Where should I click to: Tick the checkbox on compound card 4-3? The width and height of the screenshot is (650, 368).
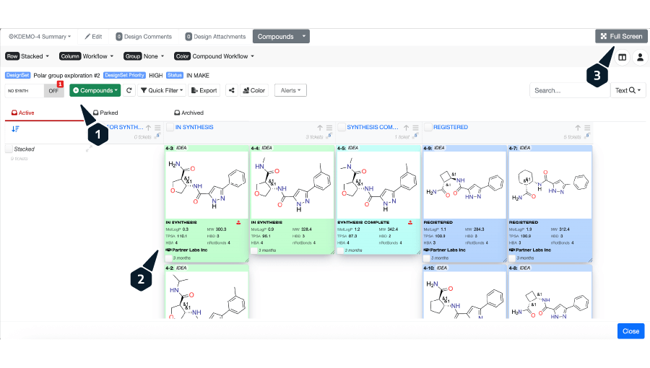click(168, 258)
